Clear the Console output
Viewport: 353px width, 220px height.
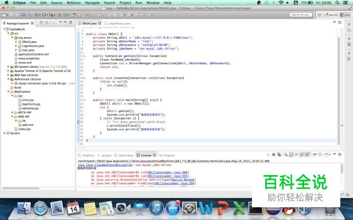[286, 155]
